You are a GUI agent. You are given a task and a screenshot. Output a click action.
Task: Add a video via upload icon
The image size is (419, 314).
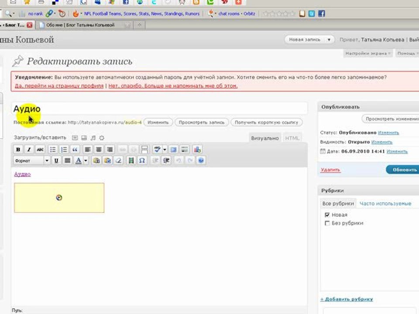pos(84,138)
